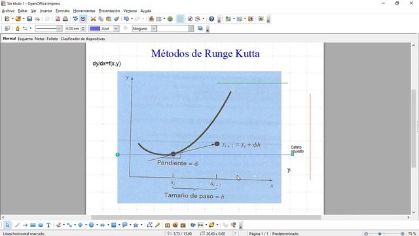The height and width of the screenshot is (236, 419).
Task: Toggle the Shadow icon on the line toolbar
Action: click(x=200, y=28)
